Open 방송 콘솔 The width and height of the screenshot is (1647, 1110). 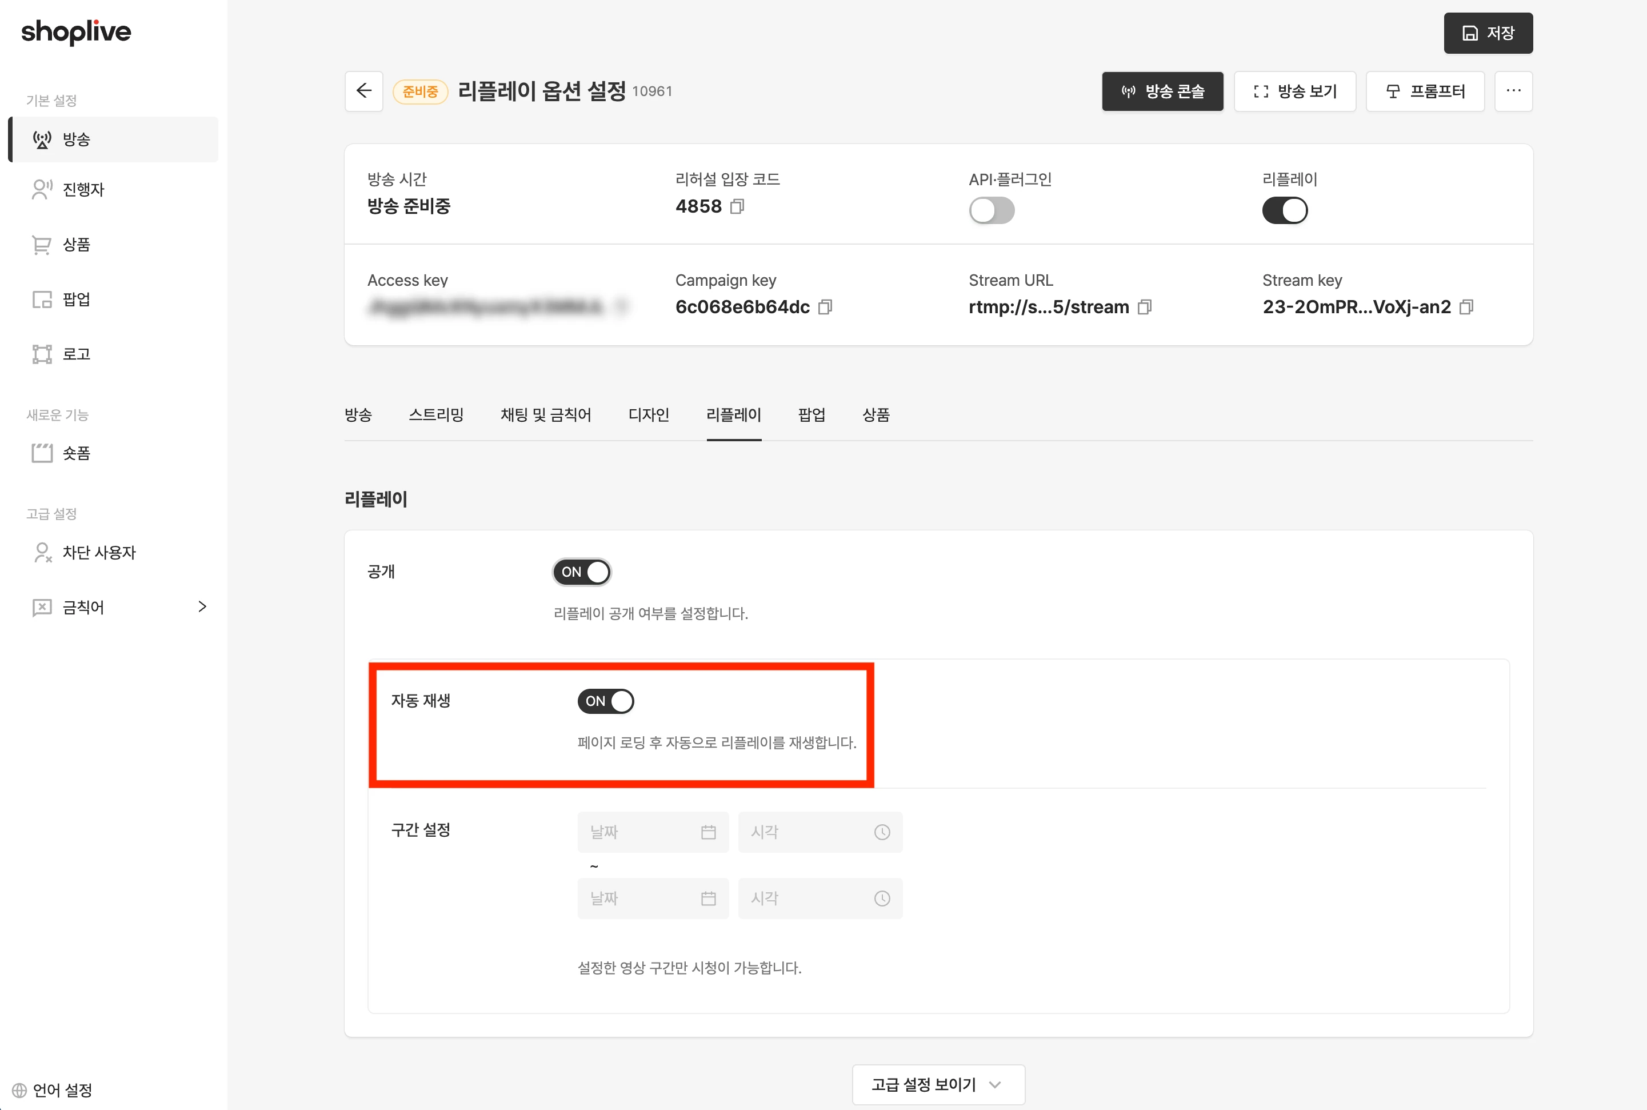(x=1162, y=91)
